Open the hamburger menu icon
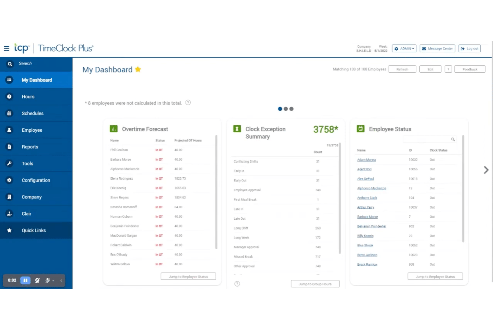The width and height of the screenshot is (493, 329). click(x=6, y=48)
